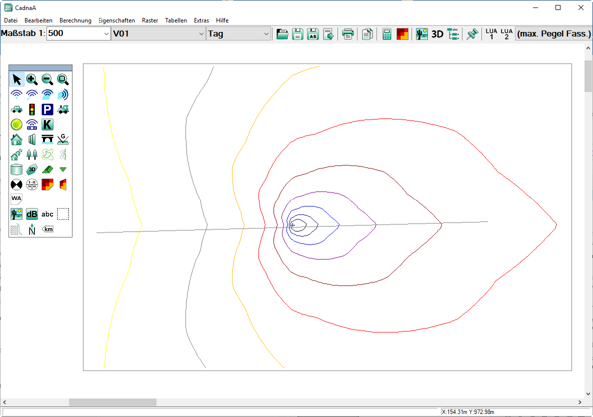The width and height of the screenshot is (593, 417).
Task: Run the LUA 2 script button
Action: click(x=506, y=34)
